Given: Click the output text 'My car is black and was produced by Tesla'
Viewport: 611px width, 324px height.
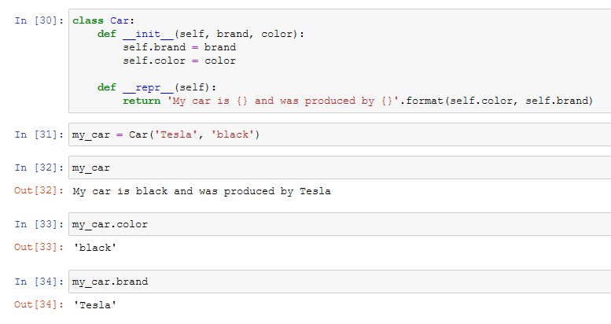Looking at the screenshot, I should click(x=201, y=191).
